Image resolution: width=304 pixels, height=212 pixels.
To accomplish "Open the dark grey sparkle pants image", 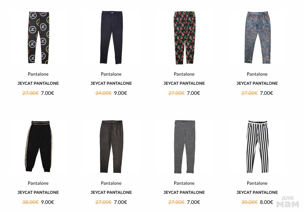I will [x=111, y=146].
